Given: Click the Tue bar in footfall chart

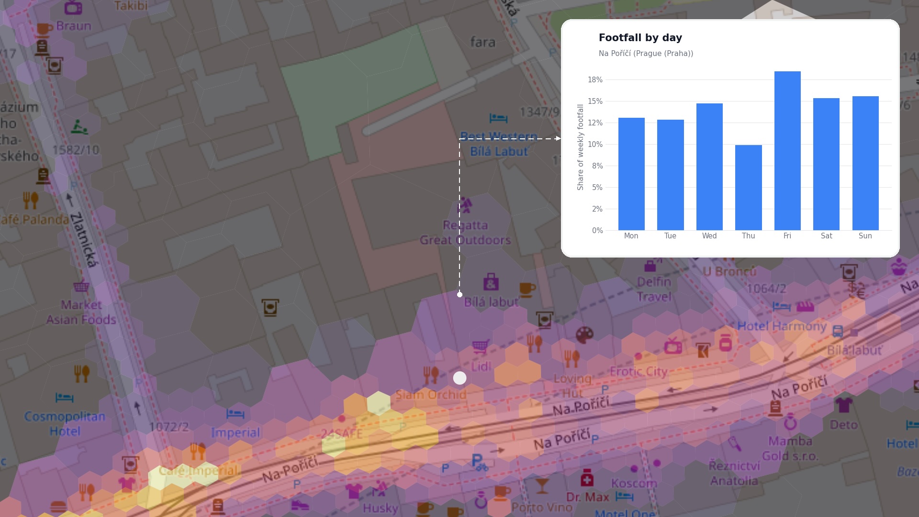Looking at the screenshot, I should 671,175.
